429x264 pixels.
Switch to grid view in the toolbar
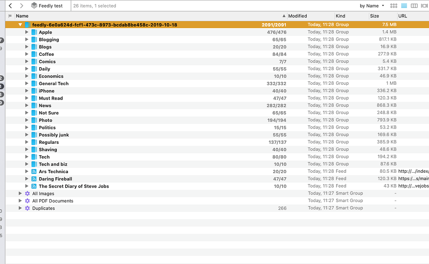(393, 5)
